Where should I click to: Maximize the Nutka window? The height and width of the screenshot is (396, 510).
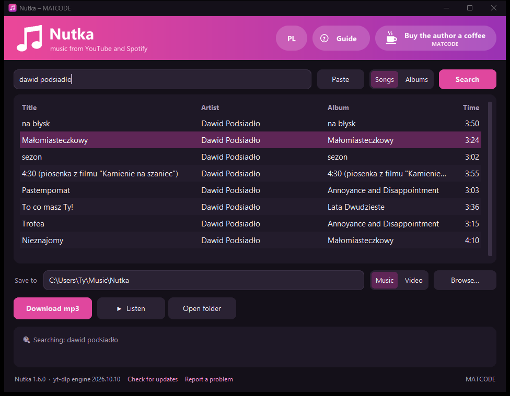pyautogui.click(x=470, y=8)
